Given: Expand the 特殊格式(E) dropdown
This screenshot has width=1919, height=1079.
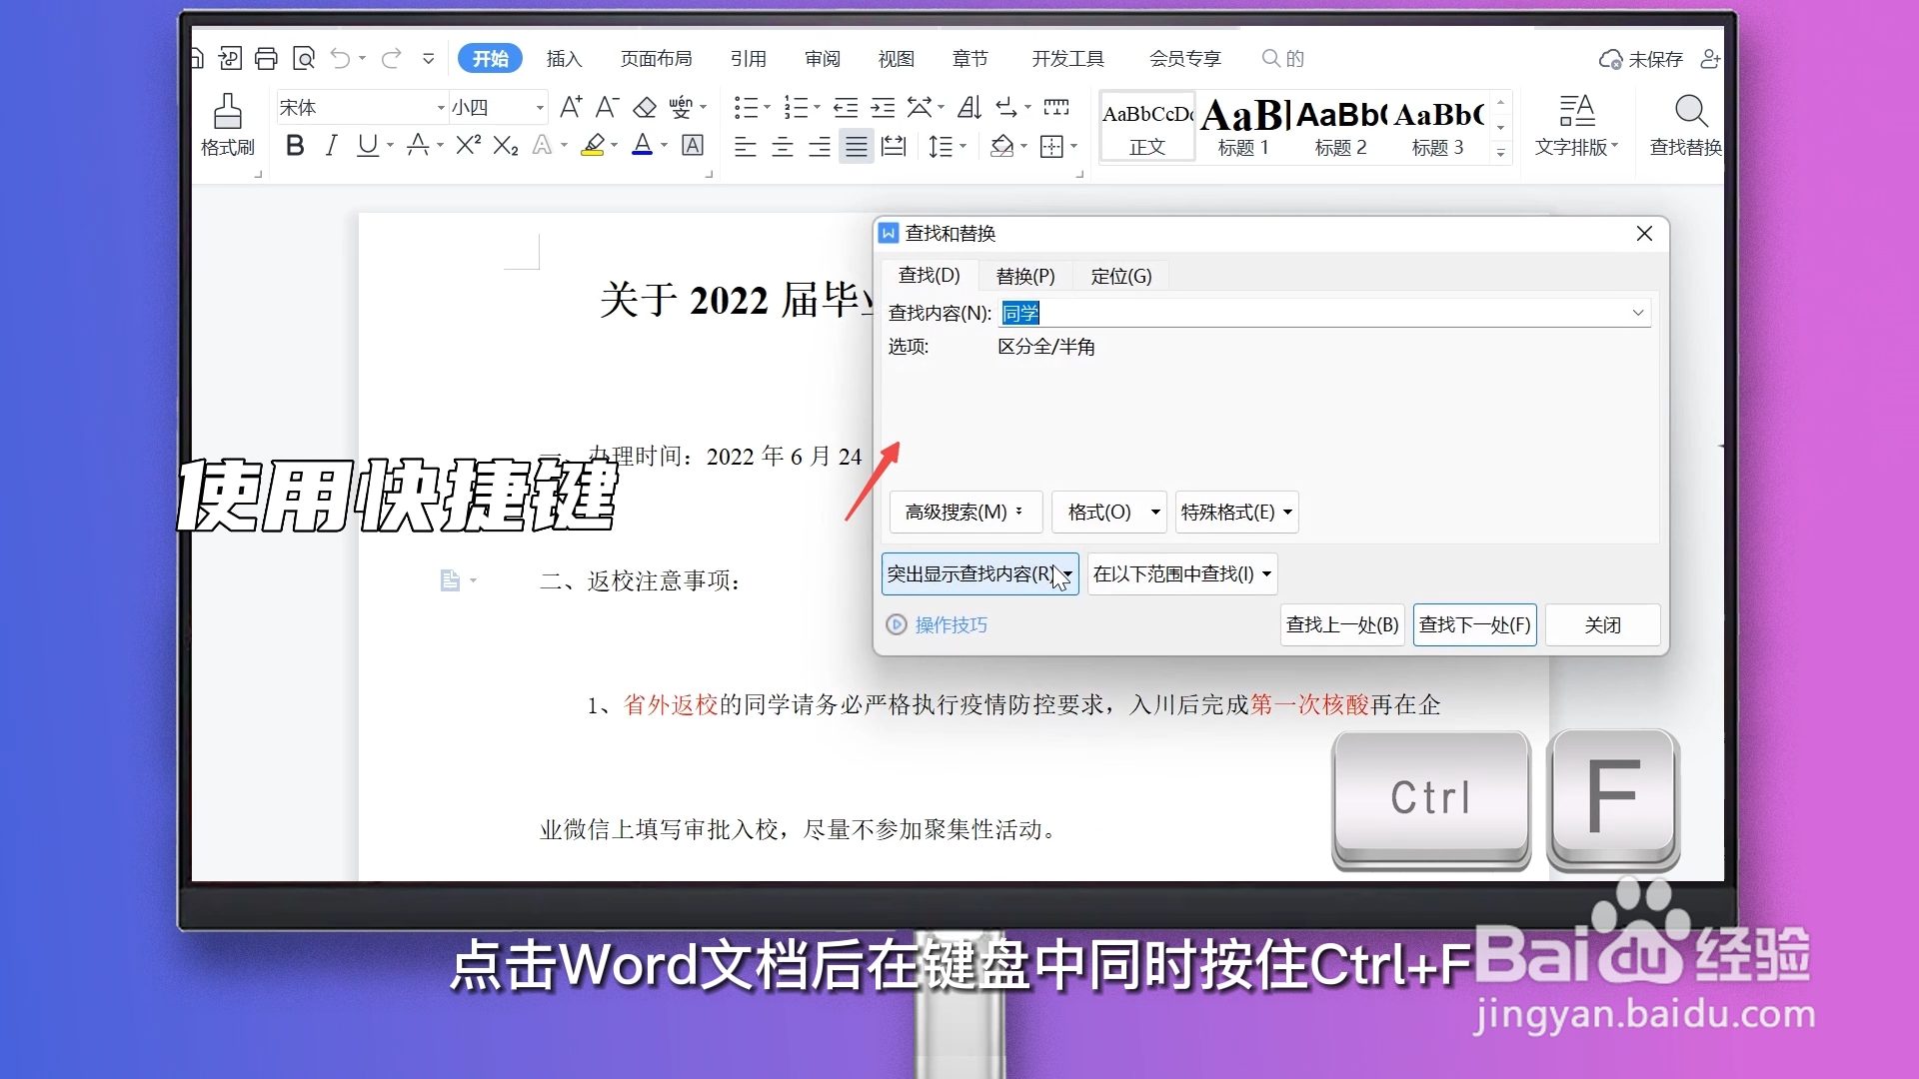Looking at the screenshot, I should click(x=1236, y=512).
